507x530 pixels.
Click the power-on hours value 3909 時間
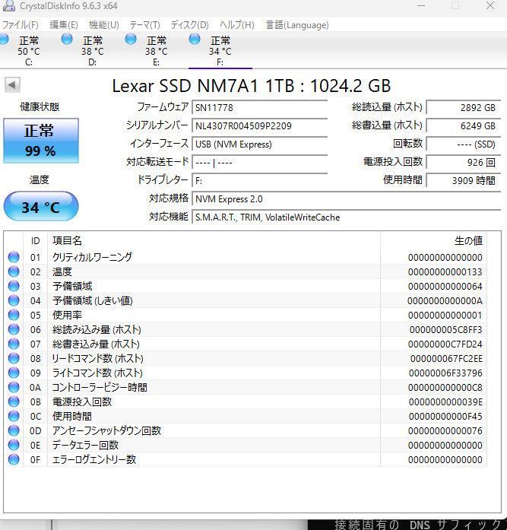pos(464,181)
